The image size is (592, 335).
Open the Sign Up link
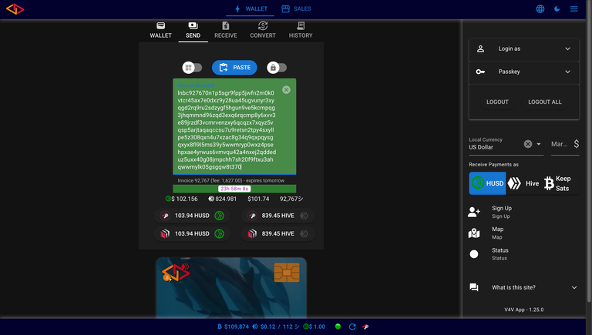pyautogui.click(x=523, y=212)
